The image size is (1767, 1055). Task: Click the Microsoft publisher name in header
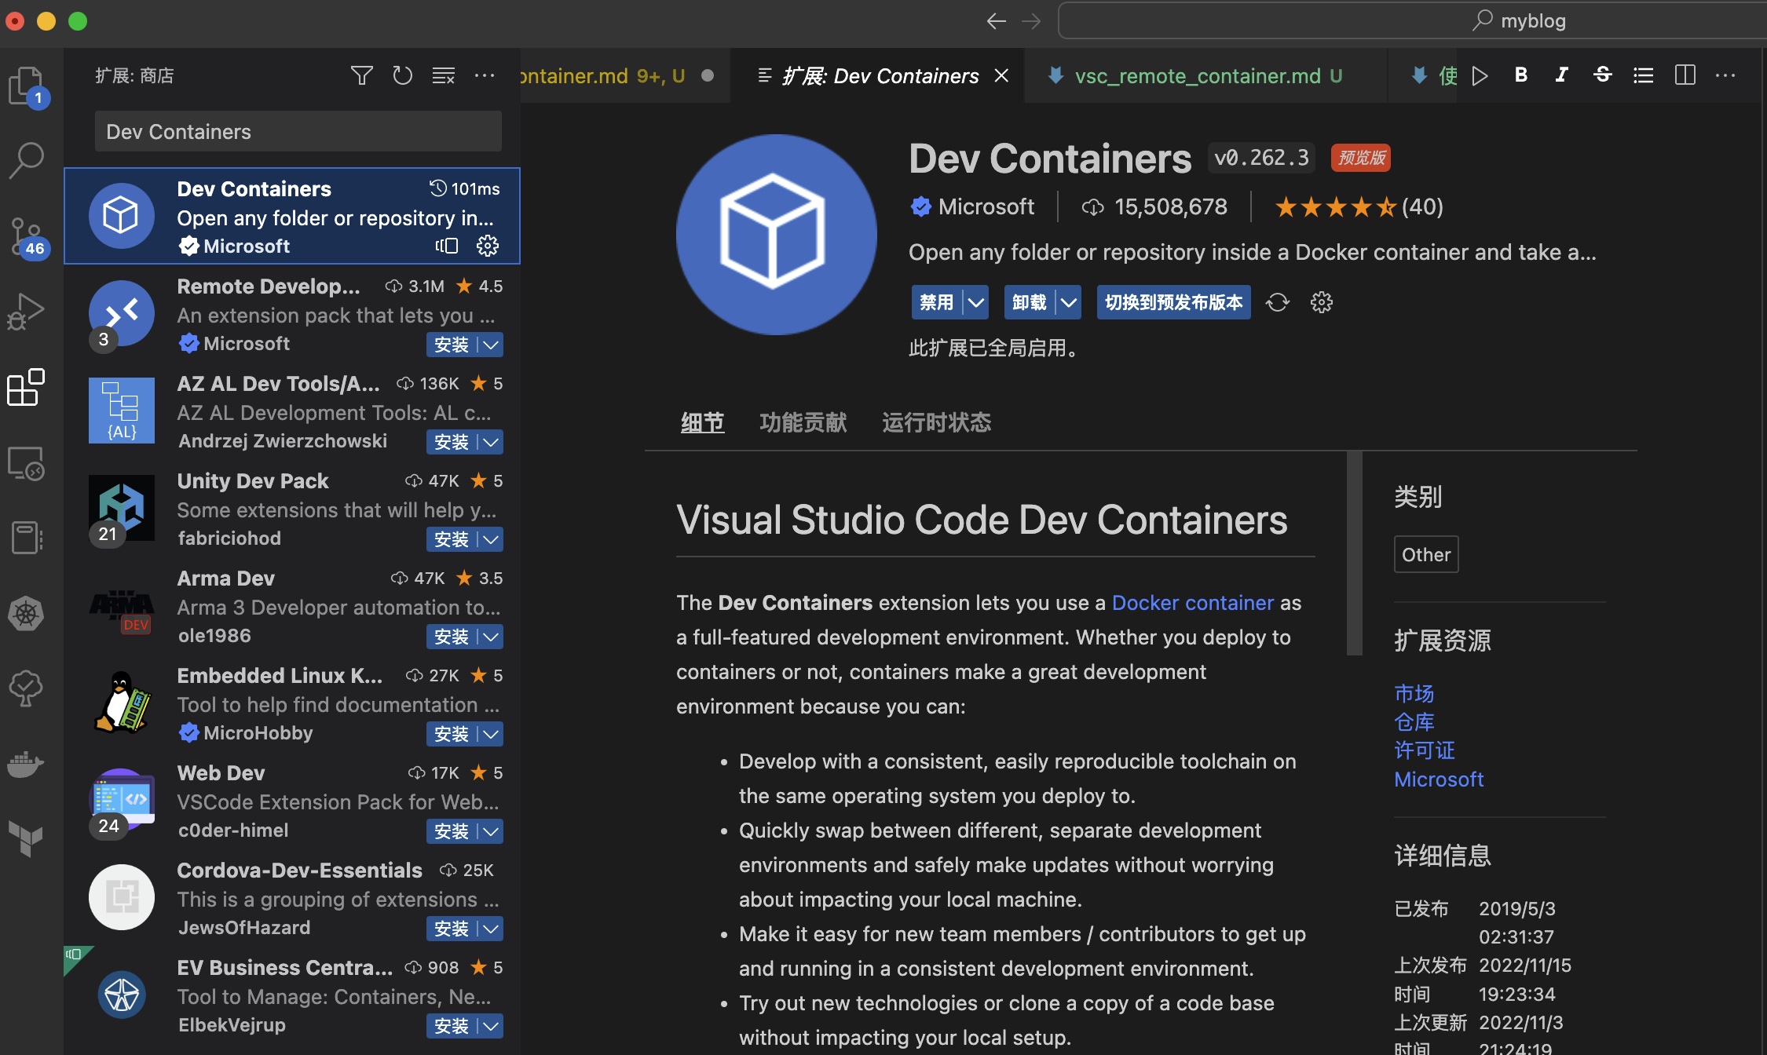986,206
